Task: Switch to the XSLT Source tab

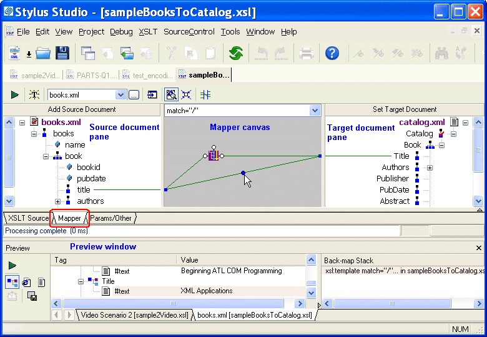Action: click(28, 218)
